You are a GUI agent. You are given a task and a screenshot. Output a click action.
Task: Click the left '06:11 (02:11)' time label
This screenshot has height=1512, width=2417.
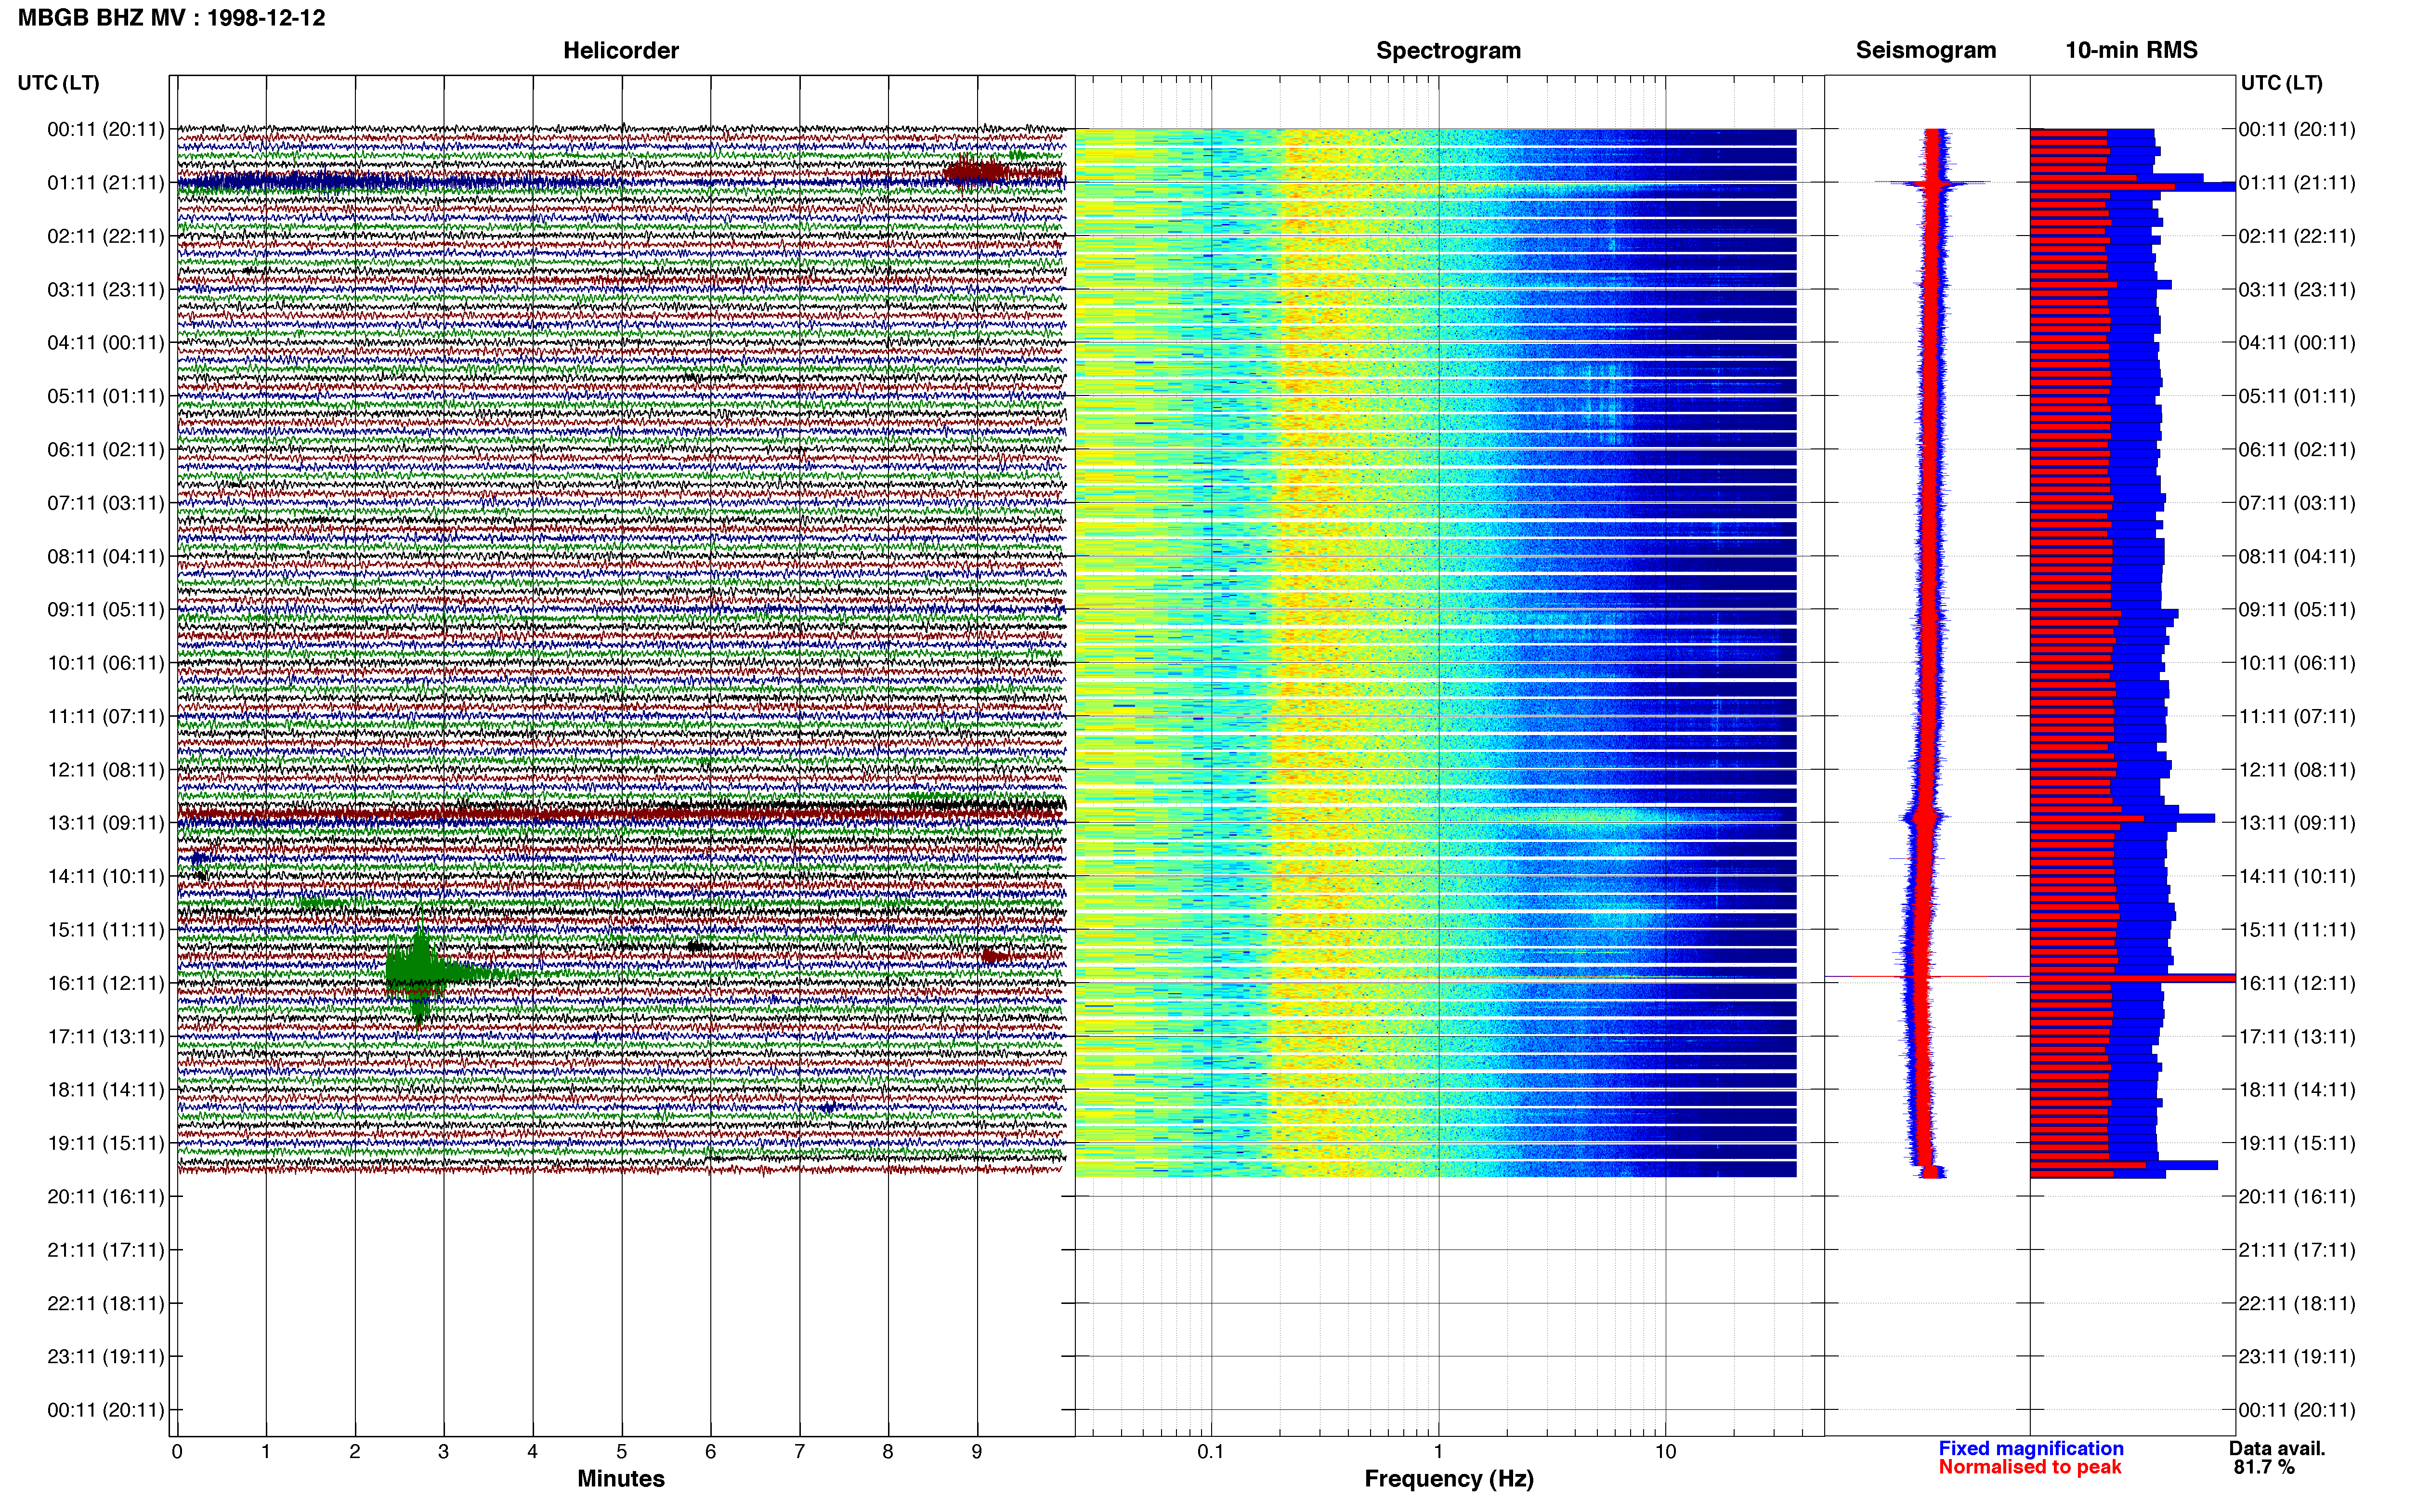[x=106, y=450]
